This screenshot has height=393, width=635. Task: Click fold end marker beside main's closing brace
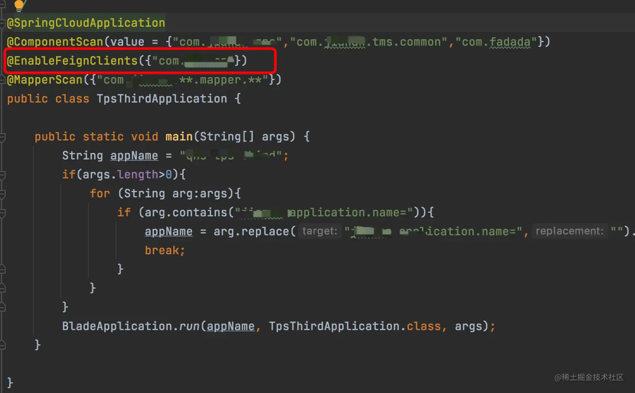click(x=3, y=345)
